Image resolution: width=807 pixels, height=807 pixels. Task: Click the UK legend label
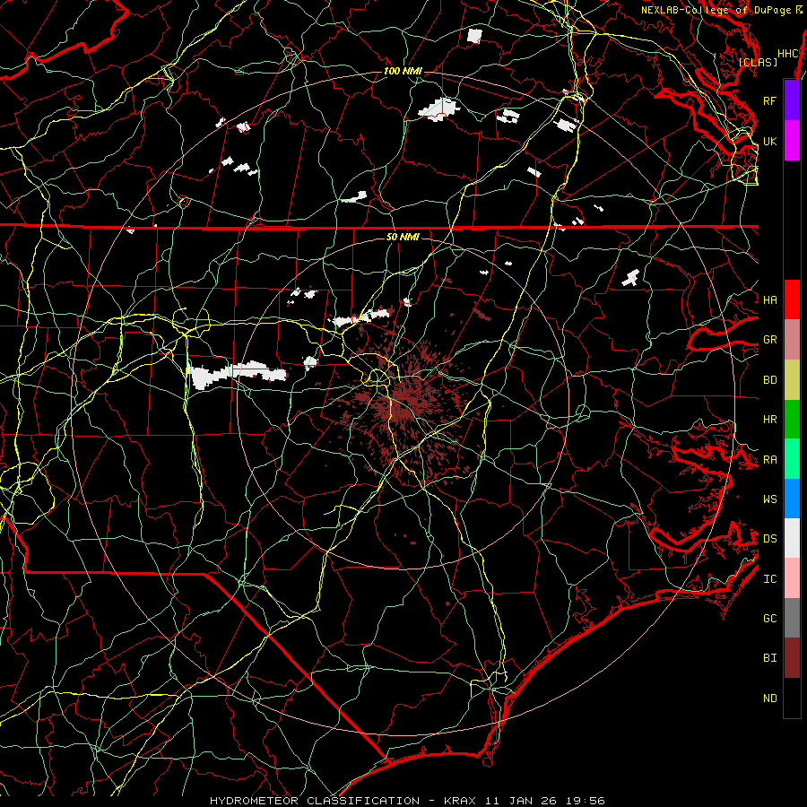769,141
